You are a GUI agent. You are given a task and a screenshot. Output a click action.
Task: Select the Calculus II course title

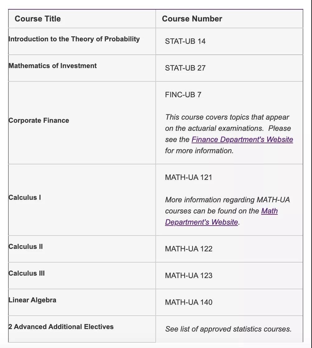26,247
